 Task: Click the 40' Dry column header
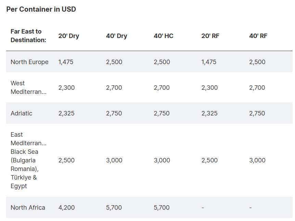116,36
